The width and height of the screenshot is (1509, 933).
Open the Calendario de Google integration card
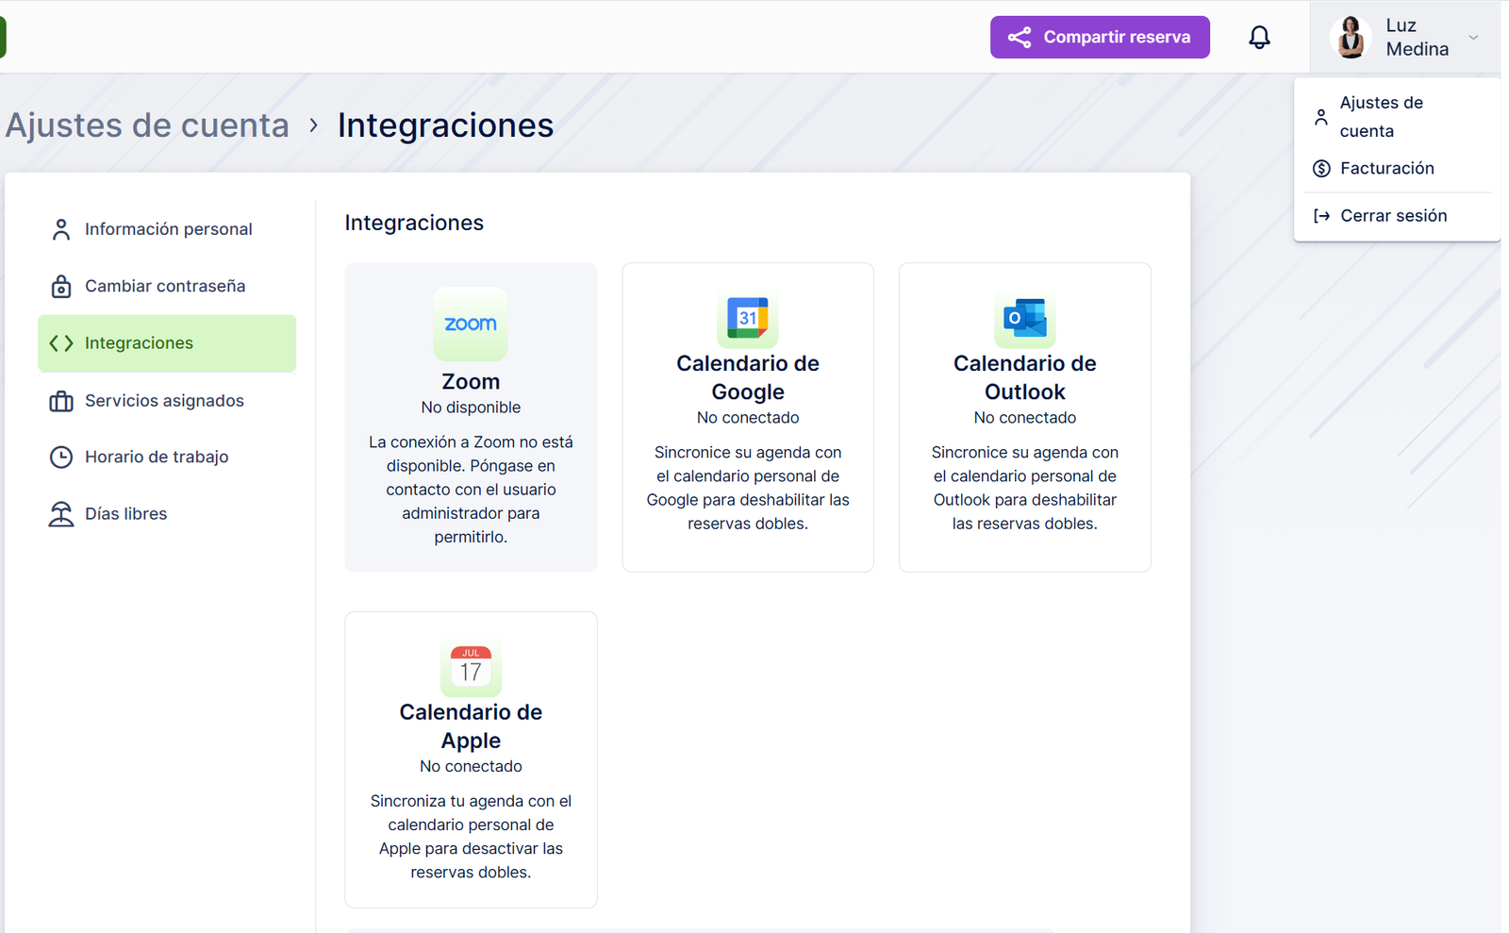pyautogui.click(x=747, y=417)
